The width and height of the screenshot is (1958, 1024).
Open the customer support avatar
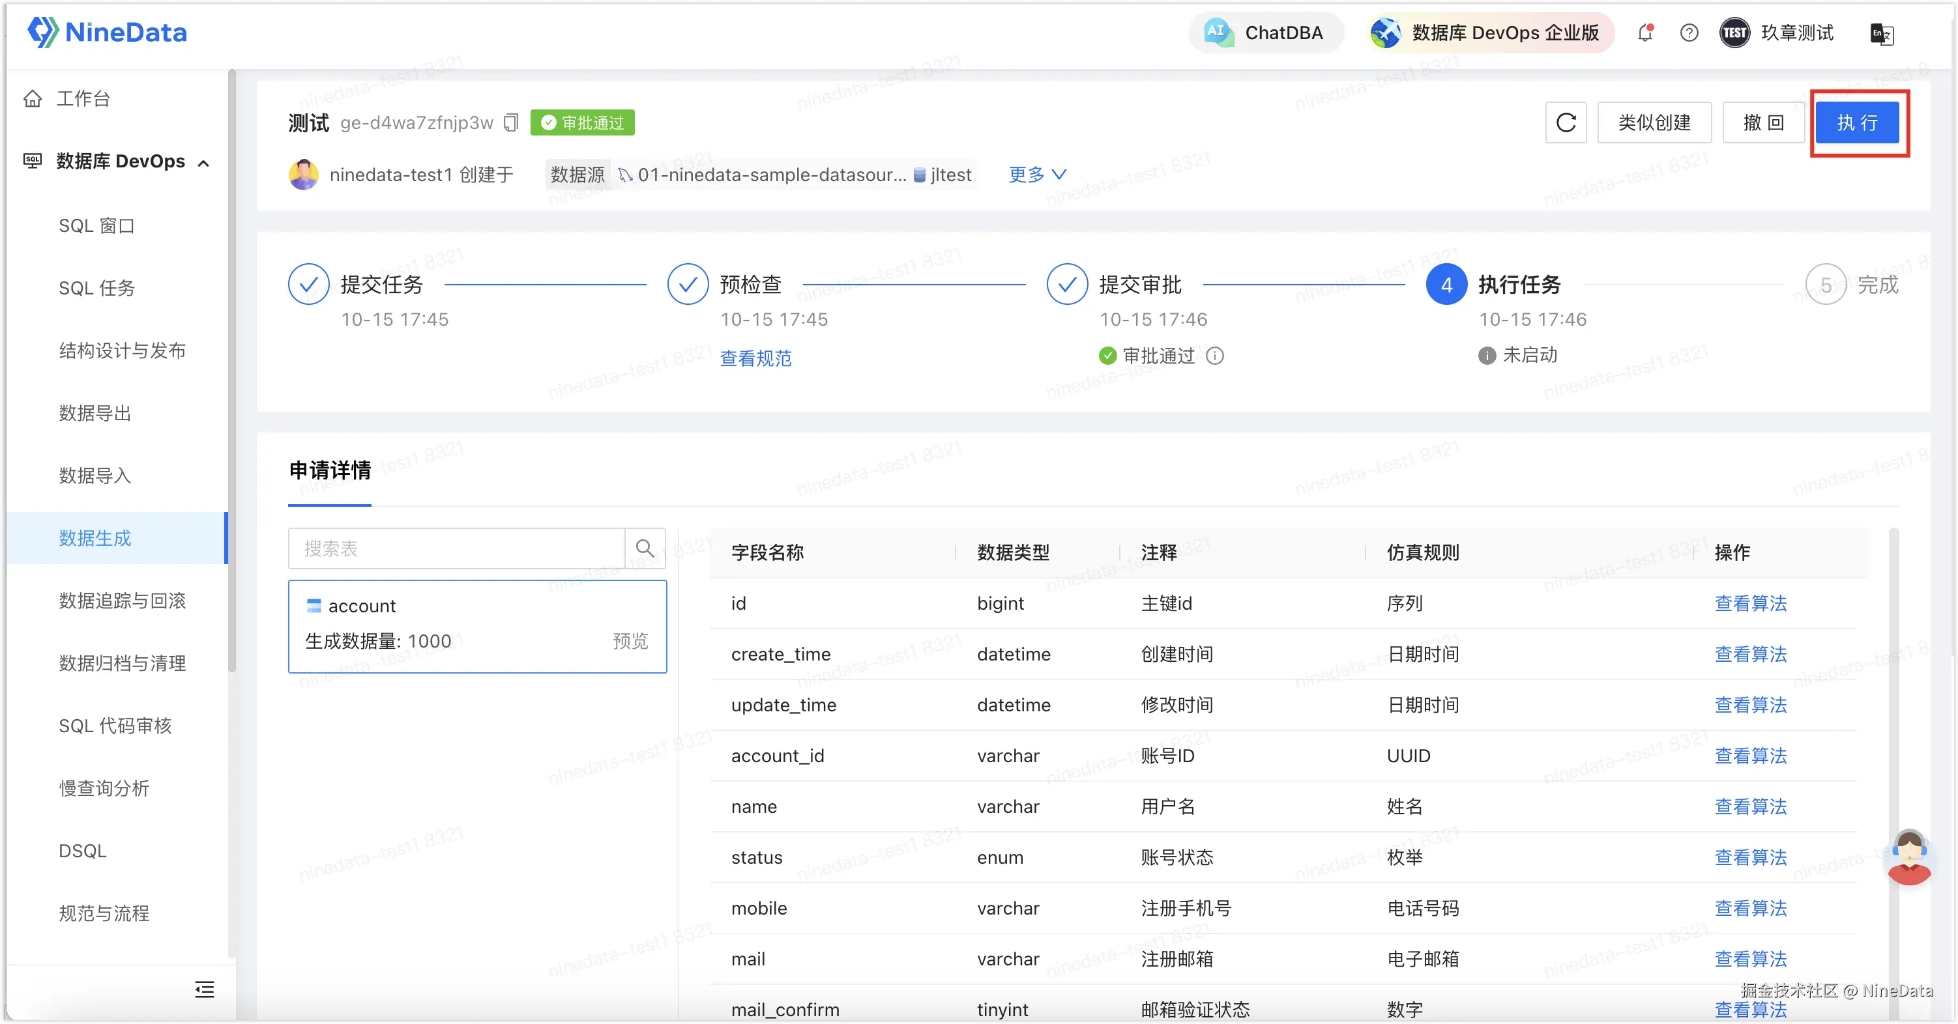1909,858
